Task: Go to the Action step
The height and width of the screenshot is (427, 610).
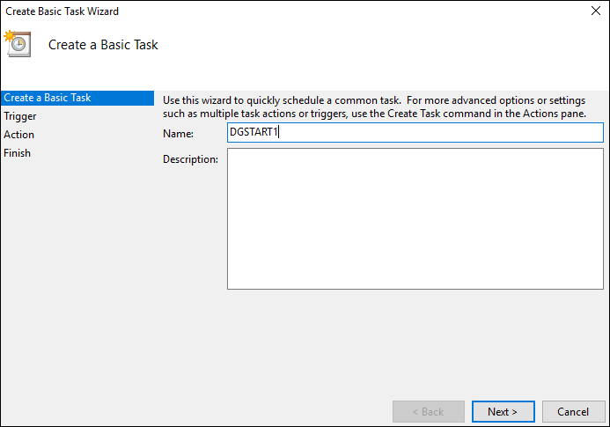Action: tap(18, 135)
